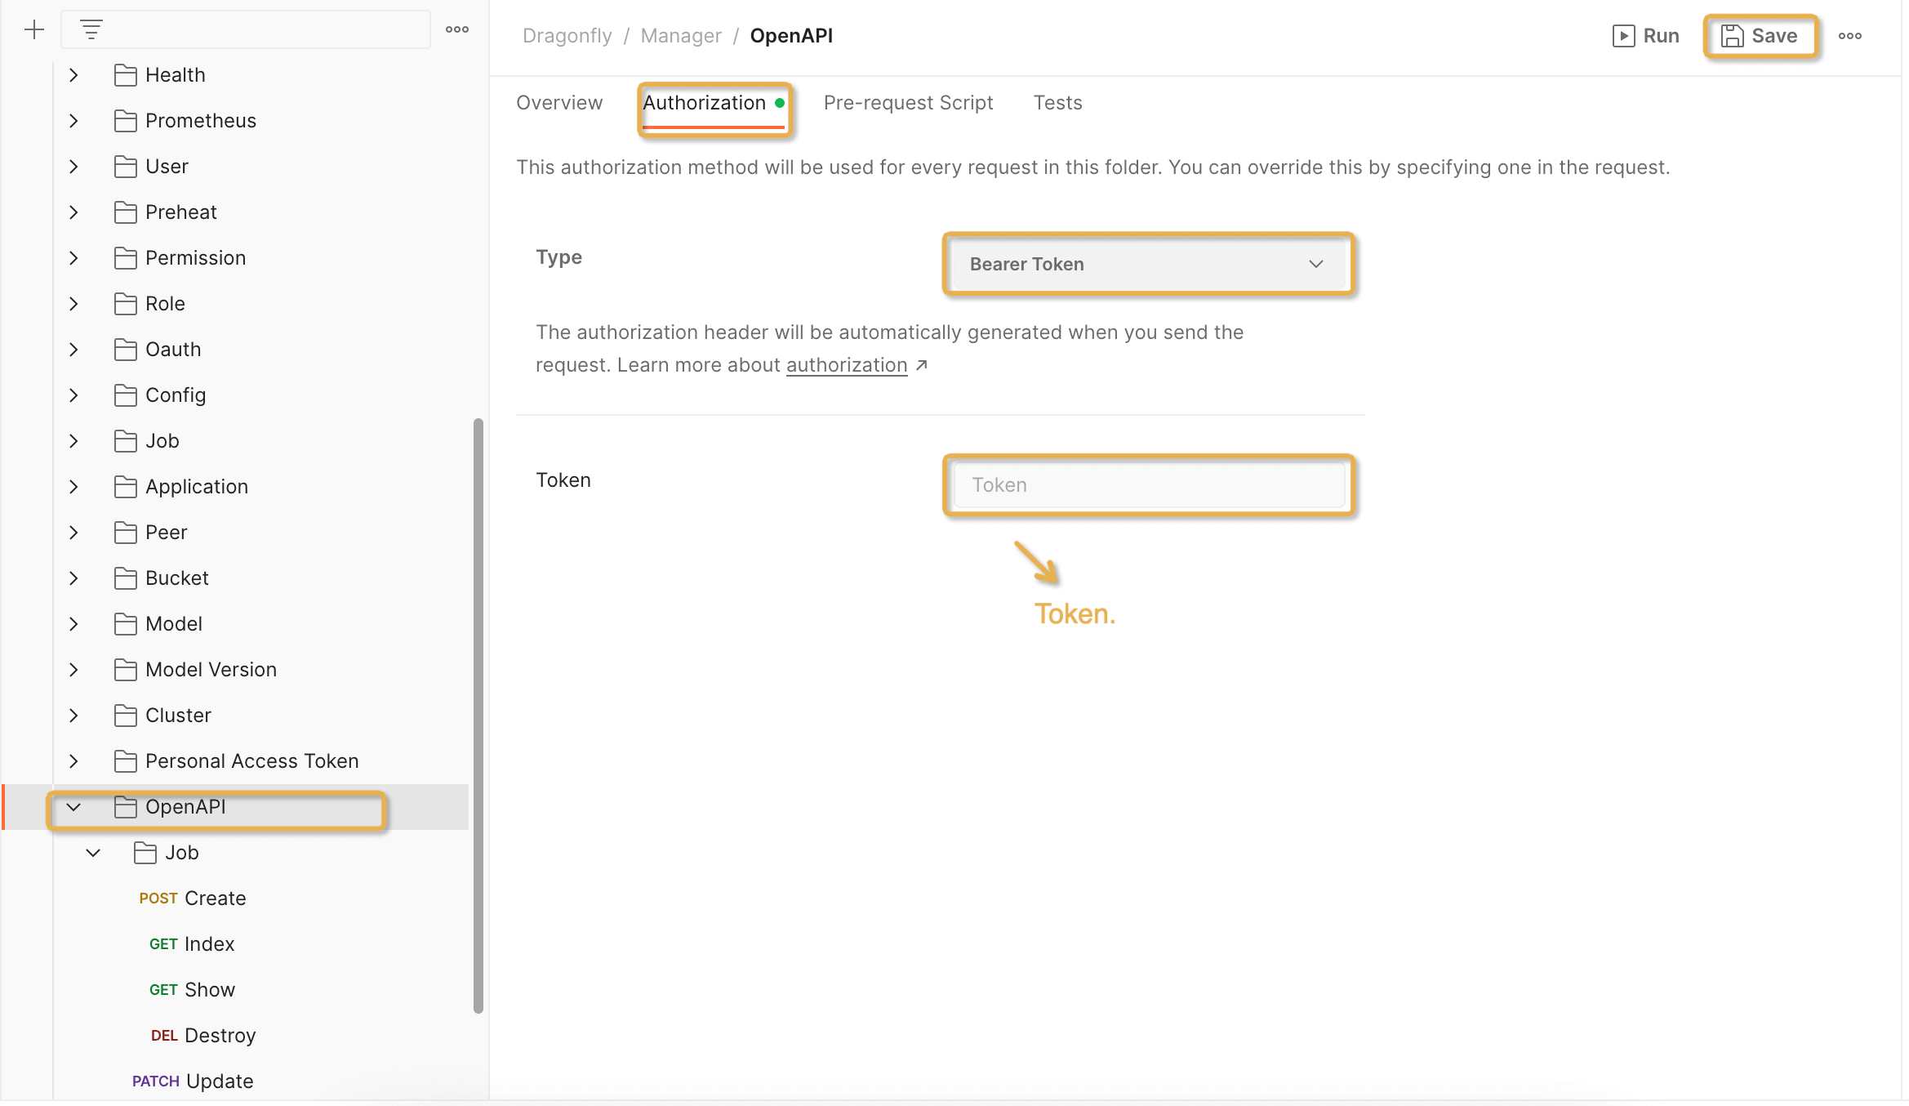The height and width of the screenshot is (1106, 1909).
Task: Click the Preheat folder icon
Action: [x=126, y=212]
